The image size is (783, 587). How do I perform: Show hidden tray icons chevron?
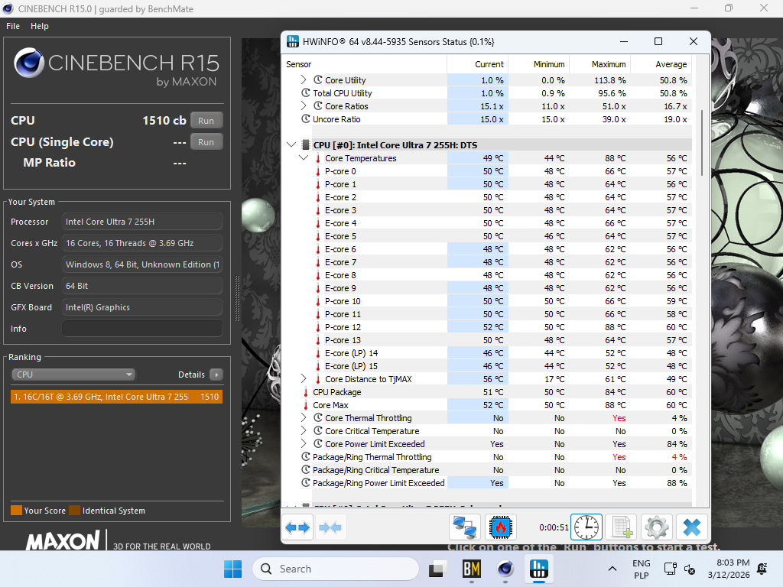(612, 569)
